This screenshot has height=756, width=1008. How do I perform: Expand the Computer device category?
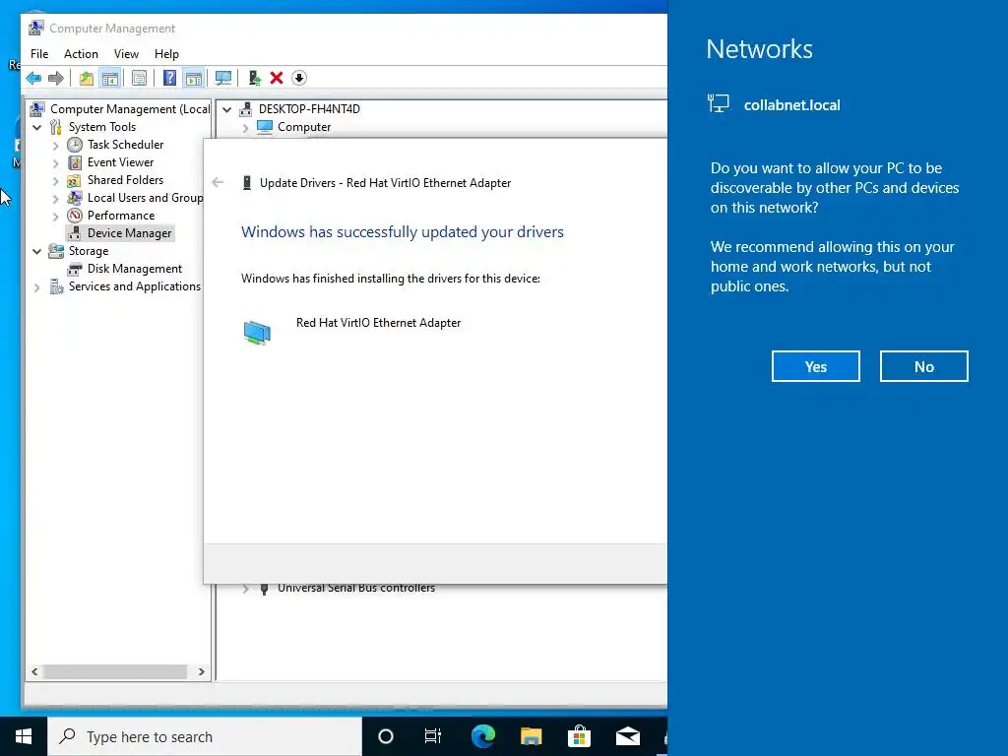(x=245, y=128)
